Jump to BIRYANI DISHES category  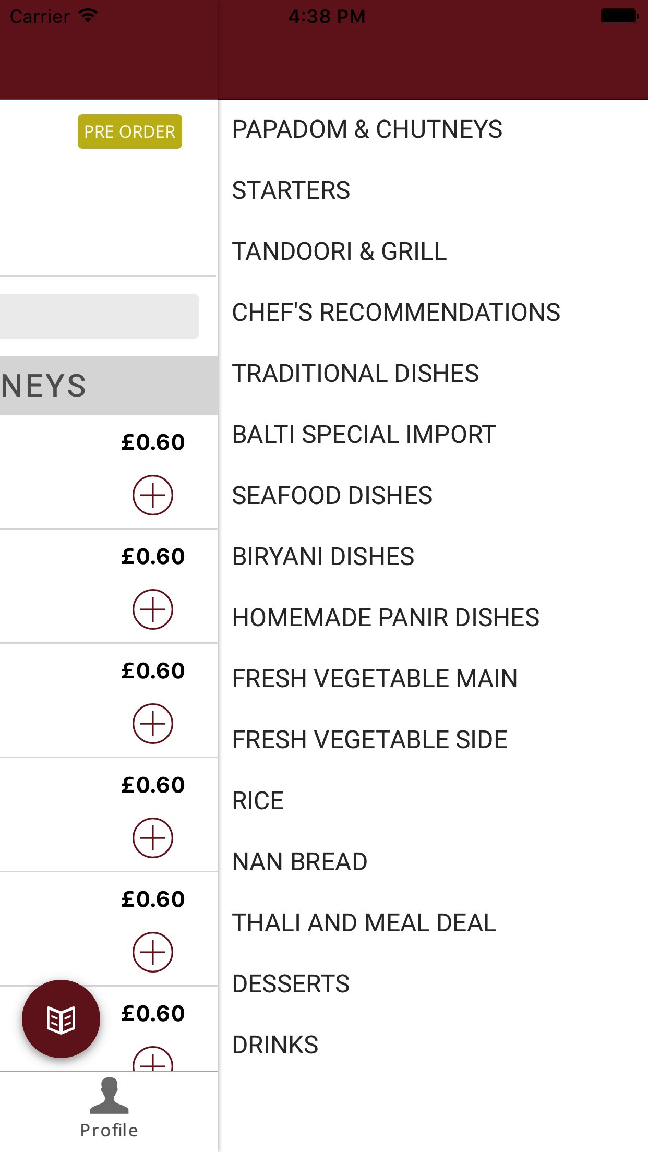323,557
